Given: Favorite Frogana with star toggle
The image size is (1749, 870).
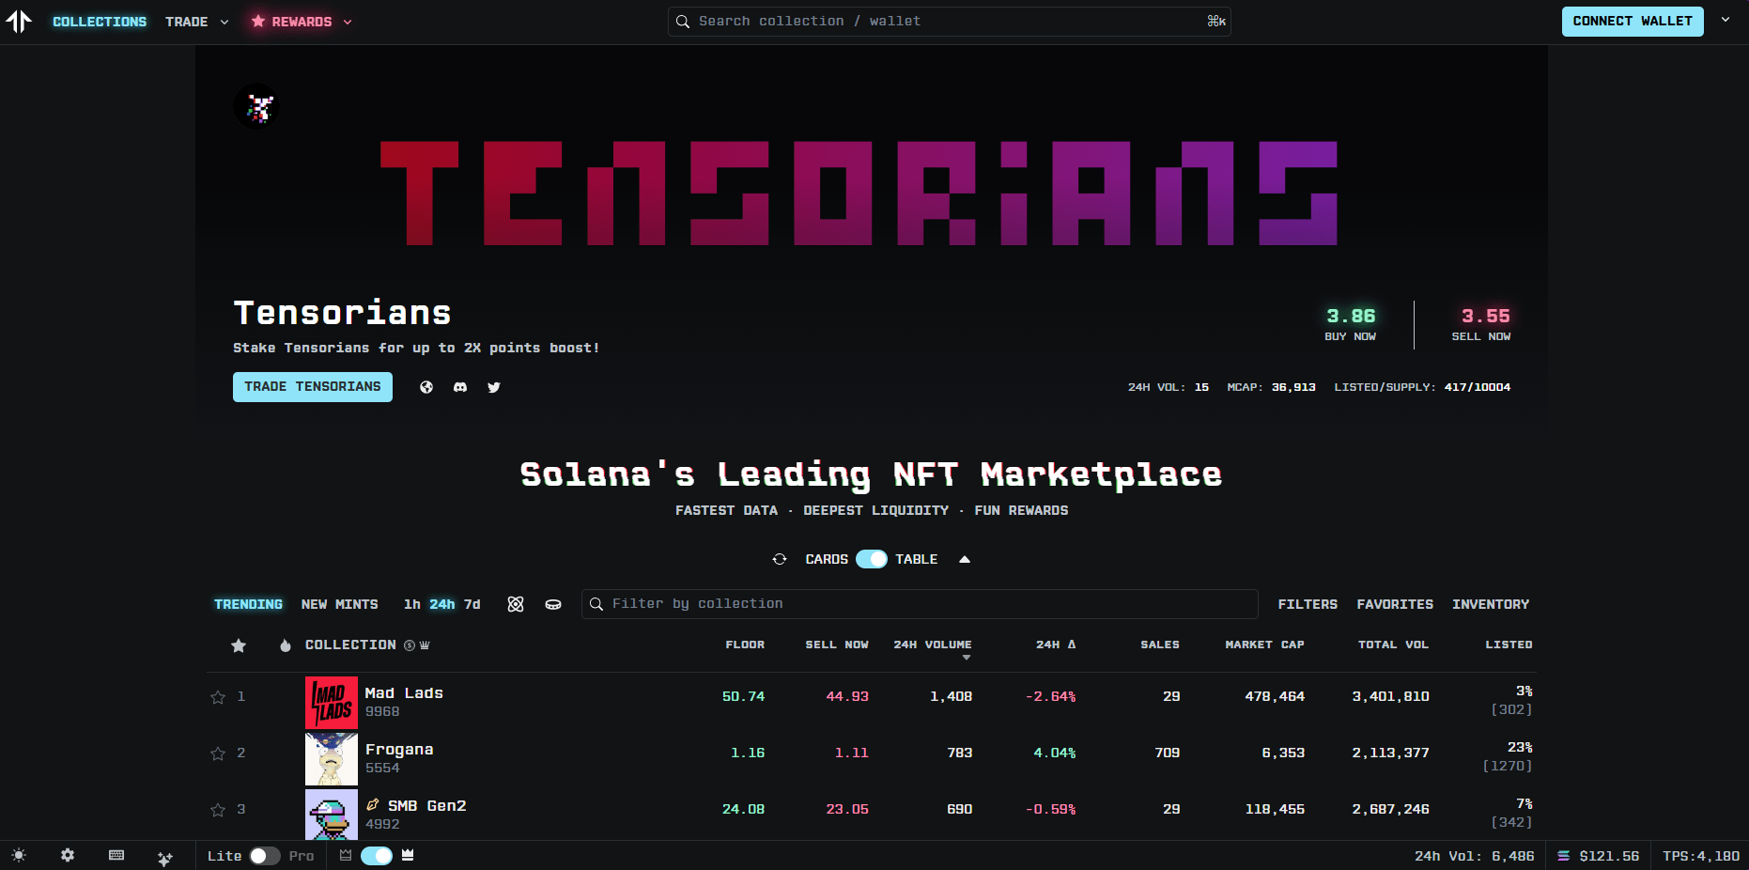Looking at the screenshot, I should [218, 753].
